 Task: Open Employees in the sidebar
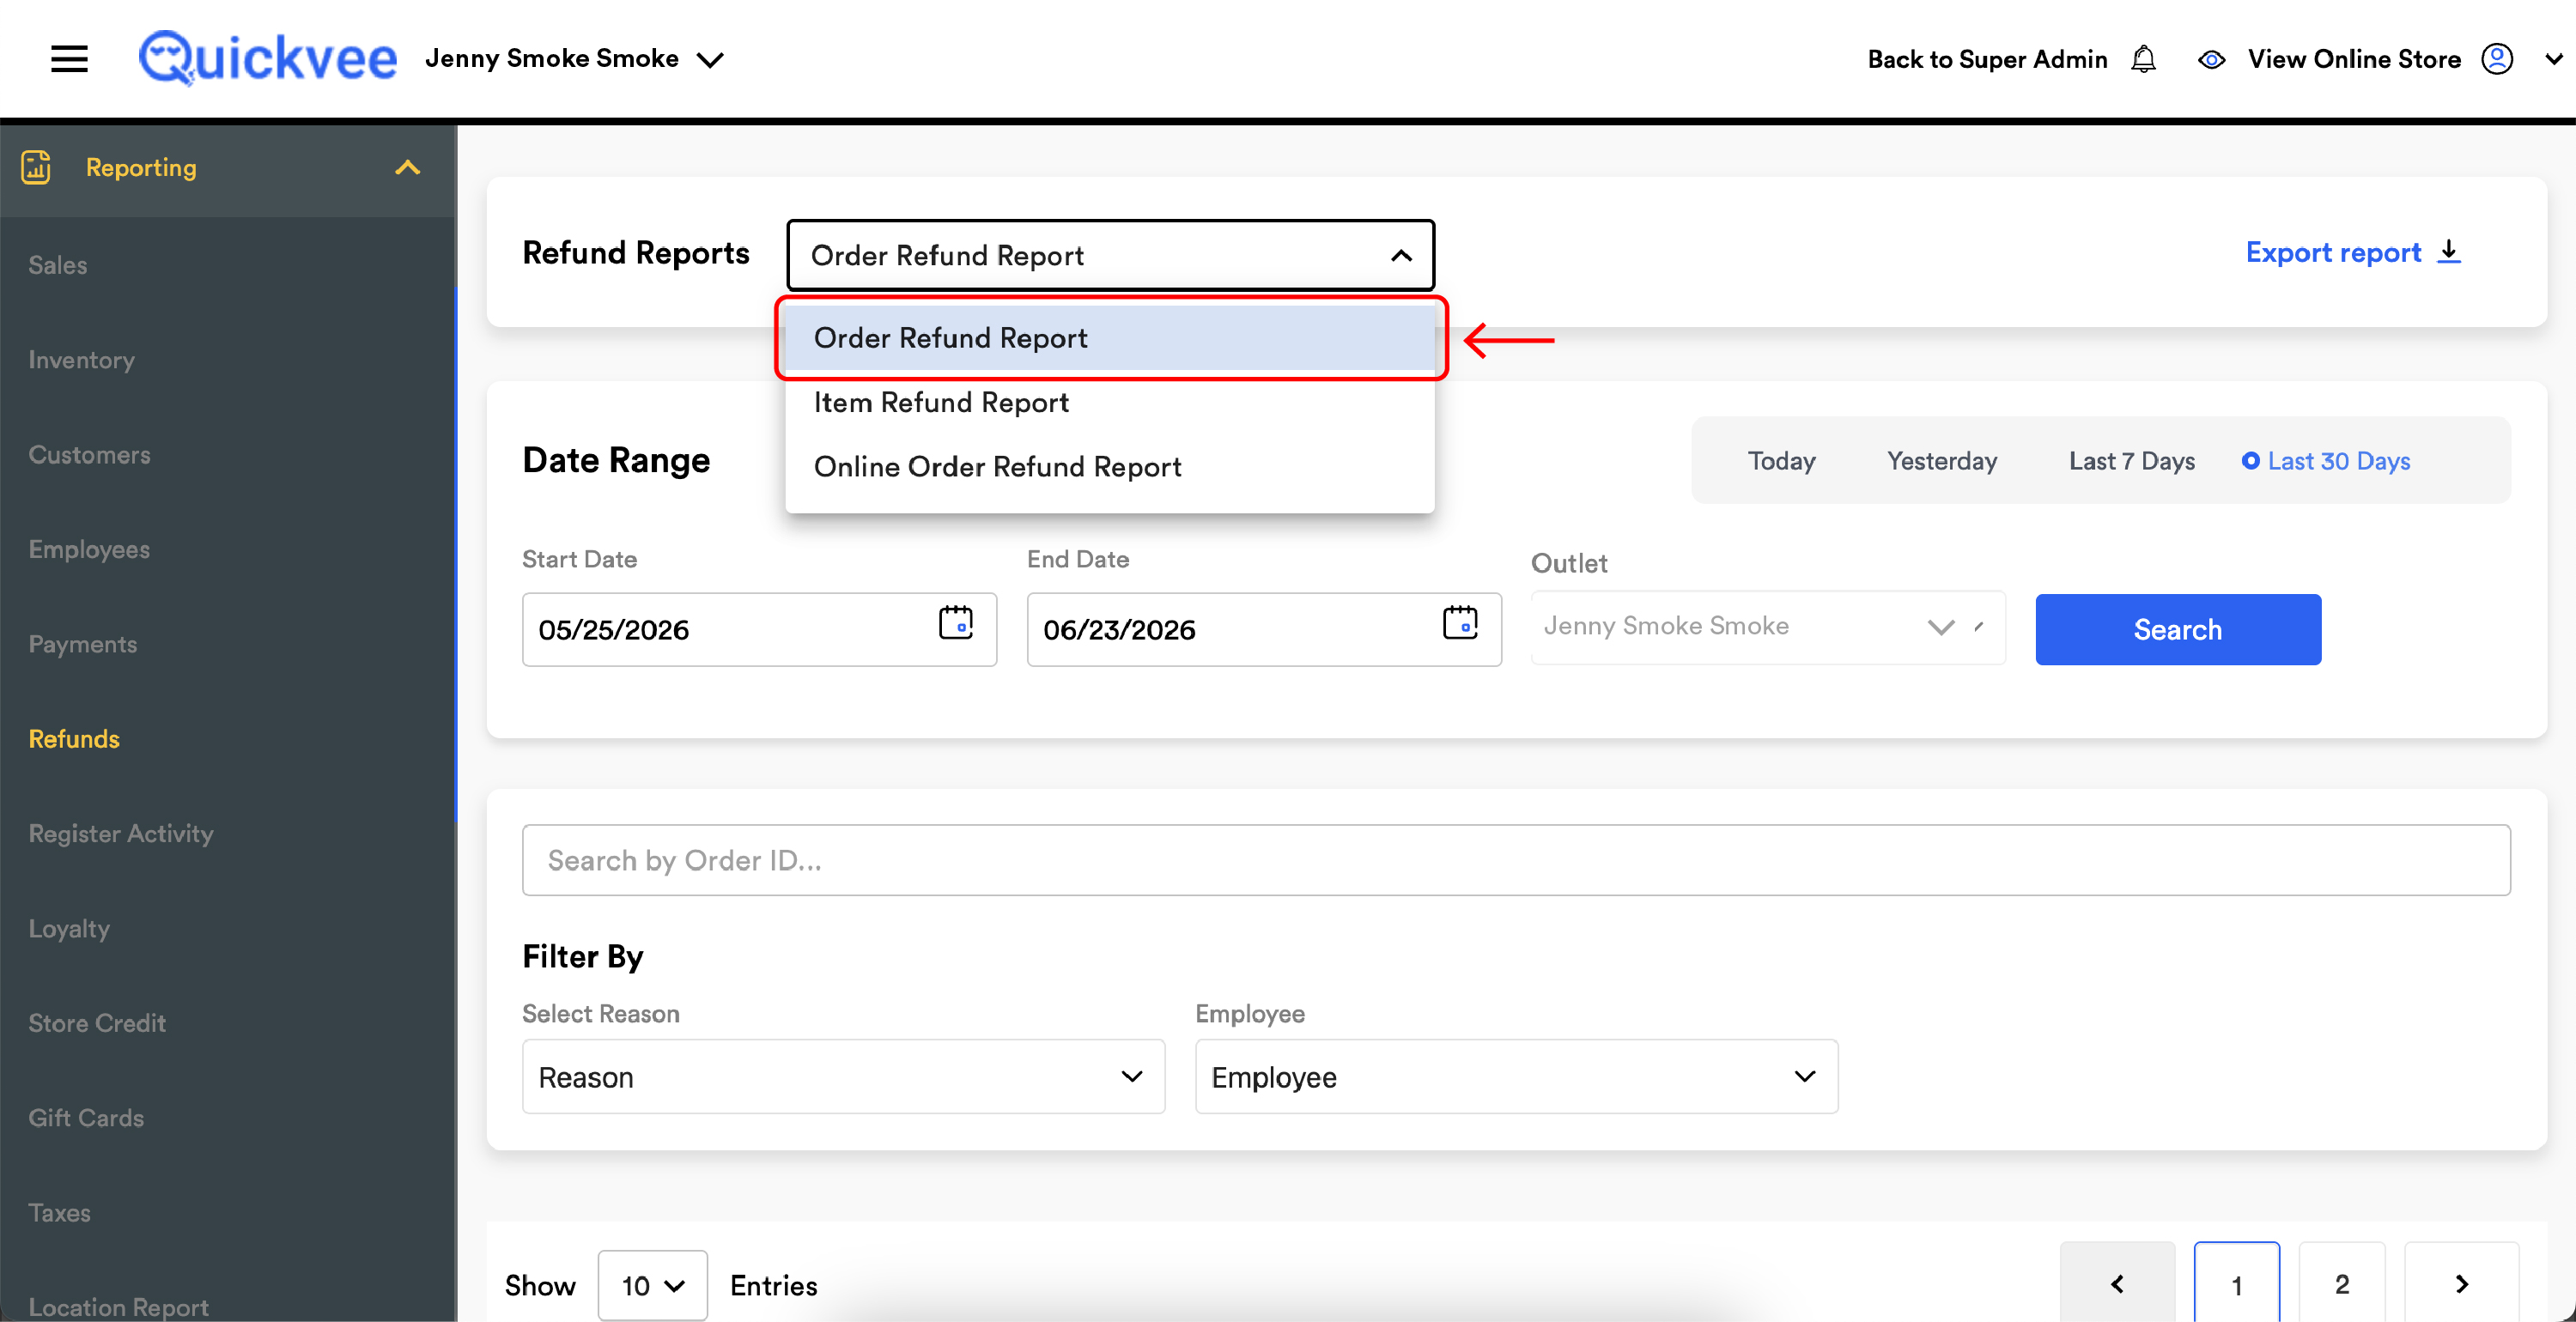point(89,549)
